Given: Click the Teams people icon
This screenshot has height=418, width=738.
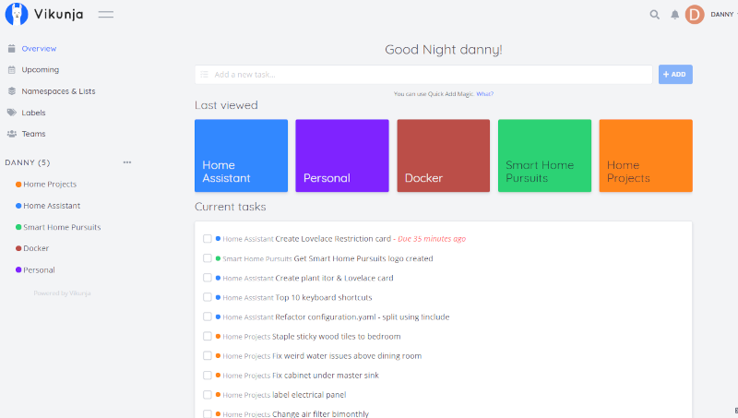Looking at the screenshot, I should point(12,134).
